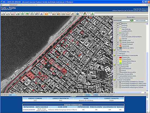Collapse the Rischio folder
150x113 pixels.
tap(114, 50)
